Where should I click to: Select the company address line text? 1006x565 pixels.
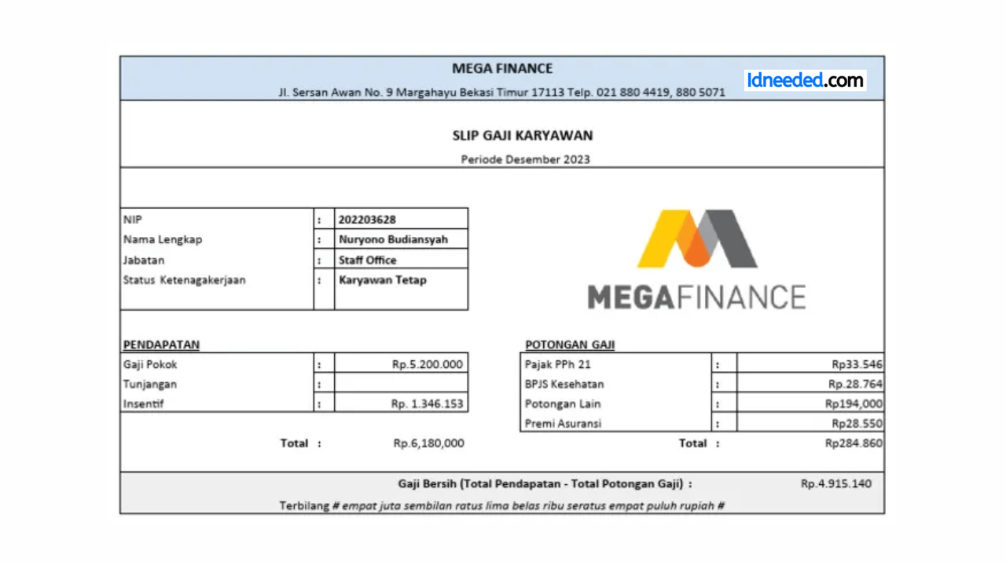(501, 92)
